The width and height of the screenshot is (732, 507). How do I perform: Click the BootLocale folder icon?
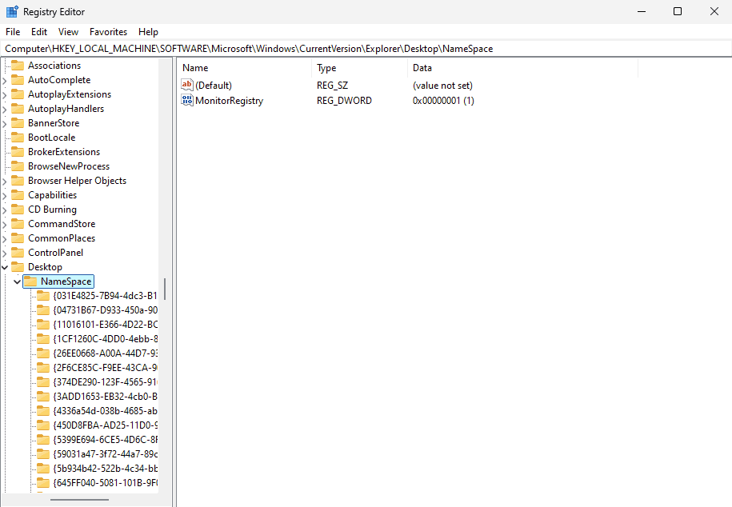pyautogui.click(x=18, y=138)
